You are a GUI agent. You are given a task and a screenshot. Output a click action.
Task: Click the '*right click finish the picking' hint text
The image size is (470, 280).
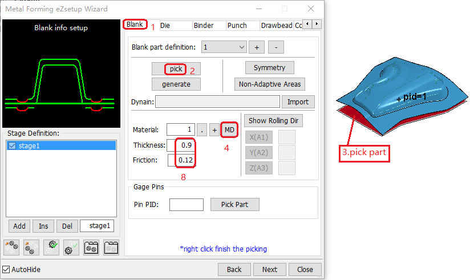223,249
